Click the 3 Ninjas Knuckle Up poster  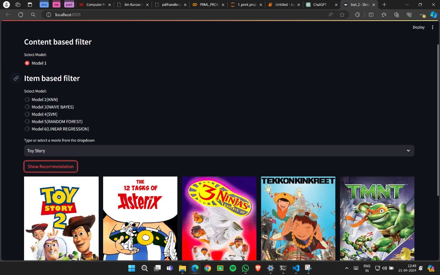point(219,219)
